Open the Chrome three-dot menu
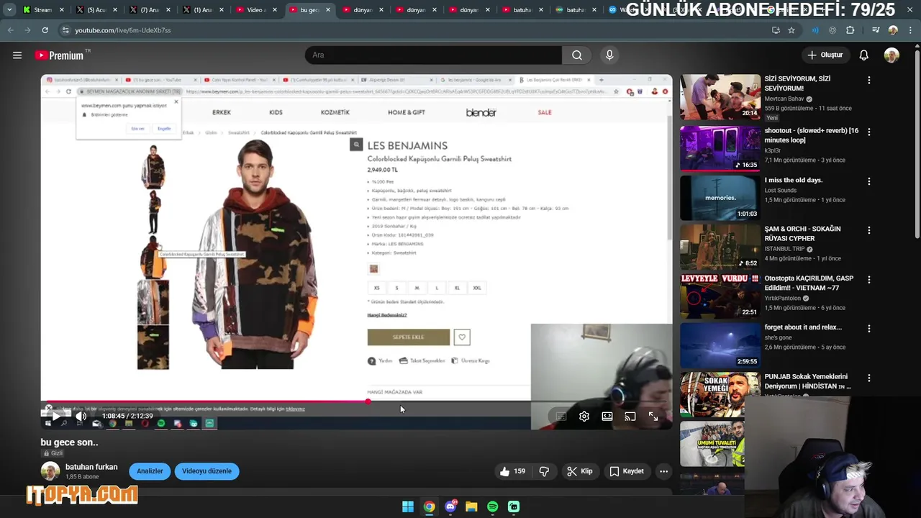Screen dimensions: 921x518 (x=911, y=30)
